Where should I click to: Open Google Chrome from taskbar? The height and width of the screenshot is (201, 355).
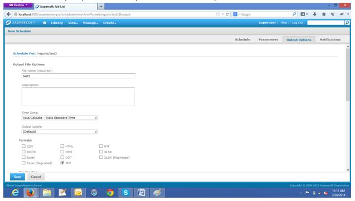110,193
